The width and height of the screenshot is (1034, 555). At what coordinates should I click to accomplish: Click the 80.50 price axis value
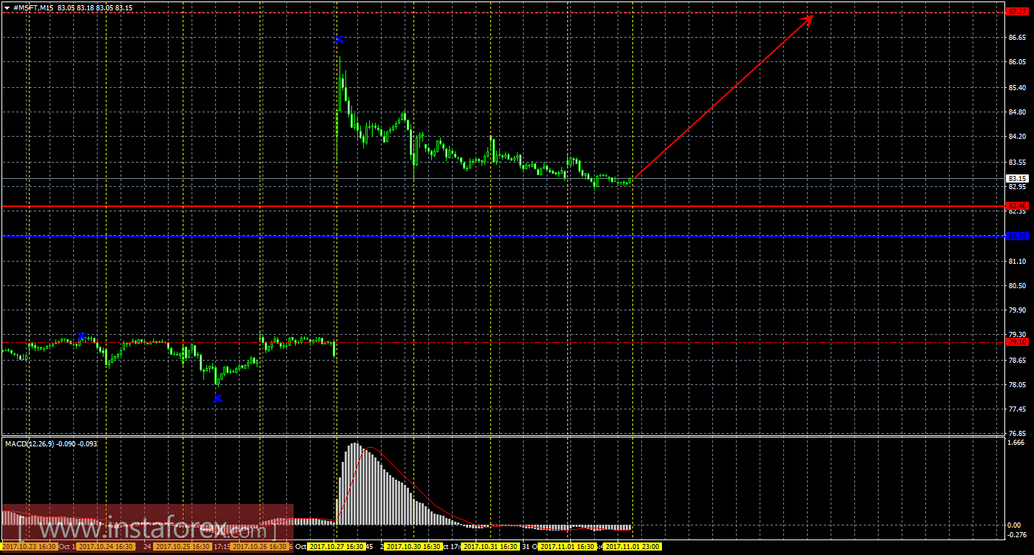(1018, 286)
